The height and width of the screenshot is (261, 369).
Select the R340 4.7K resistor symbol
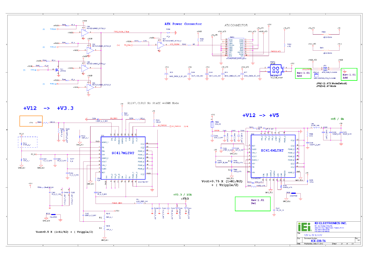click(x=198, y=40)
